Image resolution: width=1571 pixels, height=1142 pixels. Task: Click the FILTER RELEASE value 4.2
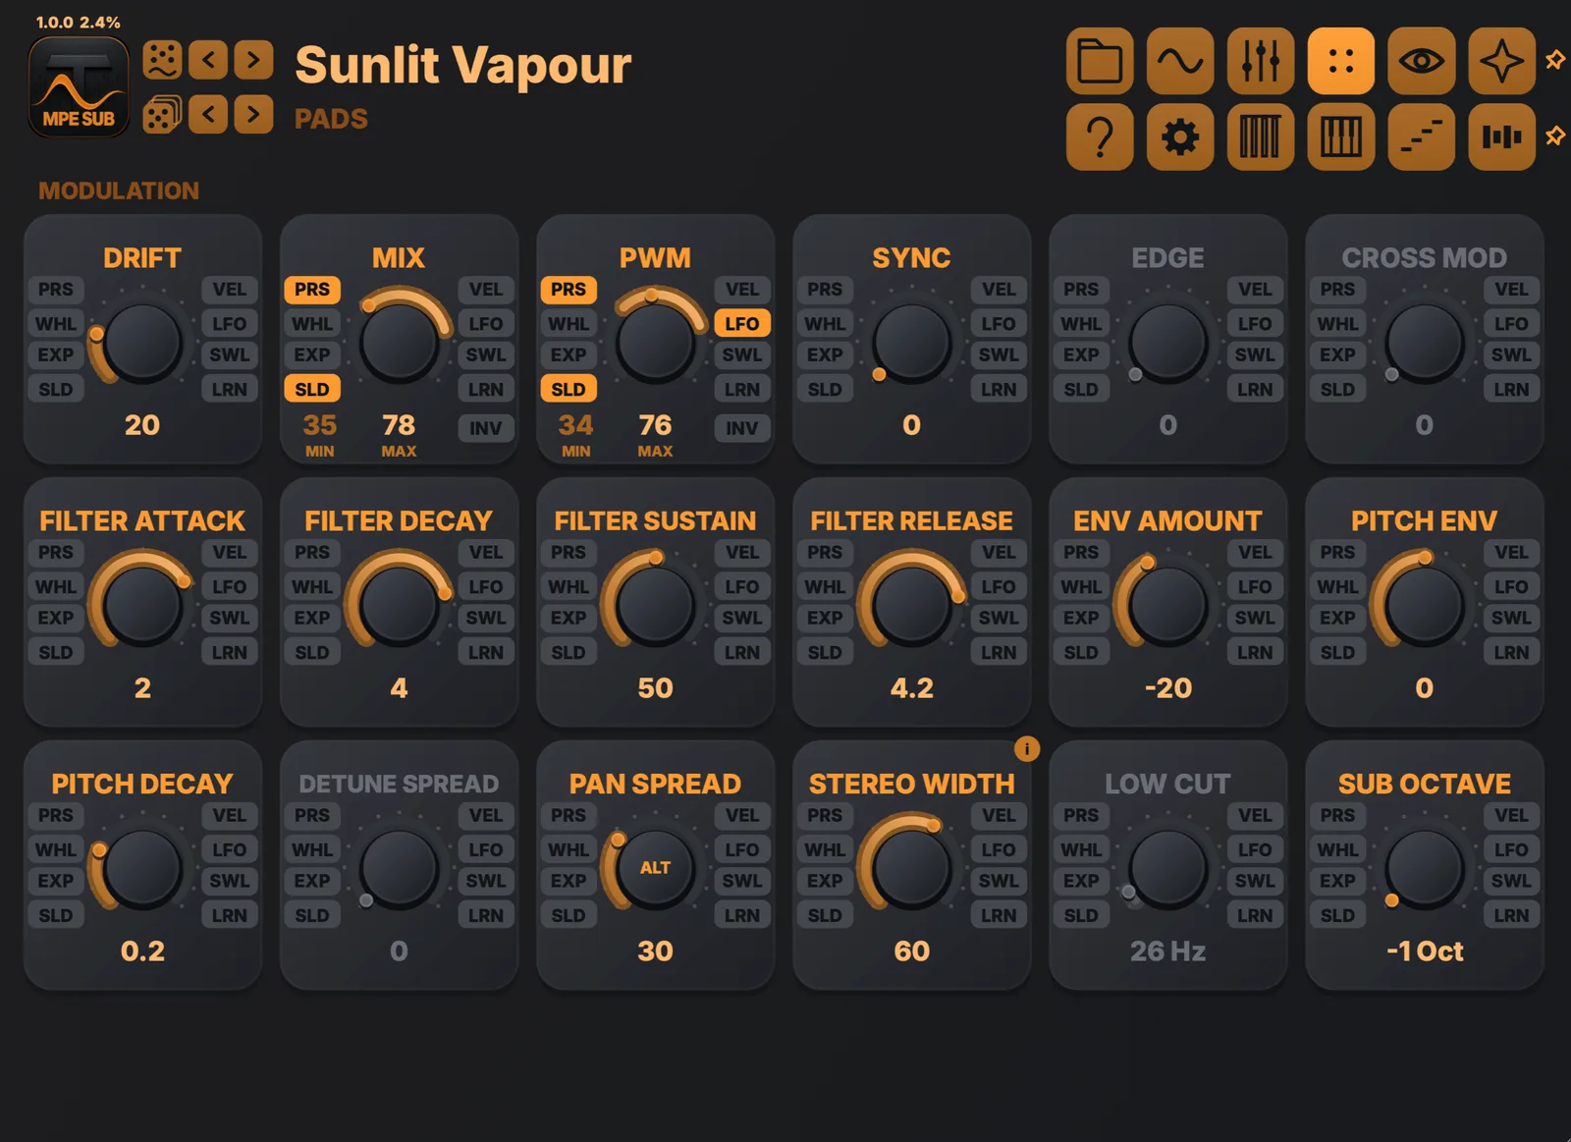click(911, 687)
